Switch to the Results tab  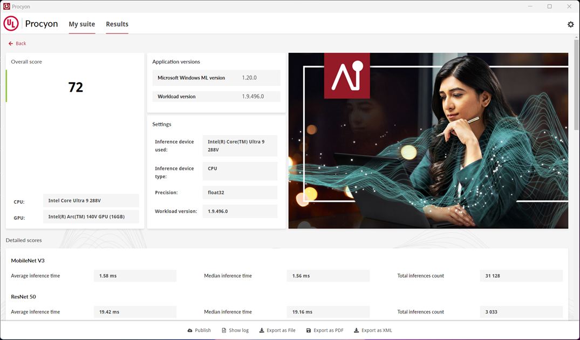(117, 24)
